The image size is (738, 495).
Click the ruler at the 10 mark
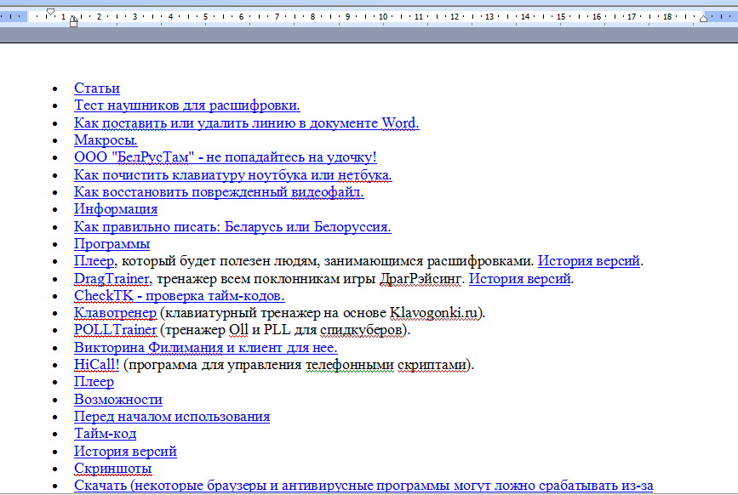(384, 16)
